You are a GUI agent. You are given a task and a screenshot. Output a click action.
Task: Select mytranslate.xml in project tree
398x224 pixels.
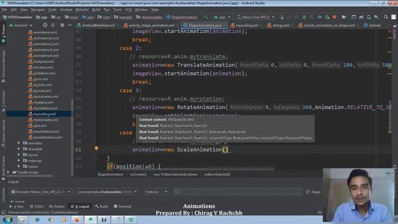coord(45,120)
